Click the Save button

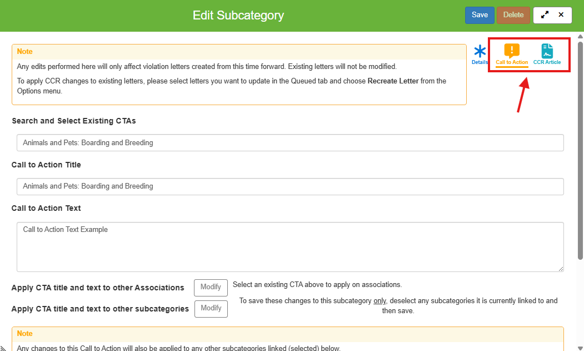pos(480,15)
